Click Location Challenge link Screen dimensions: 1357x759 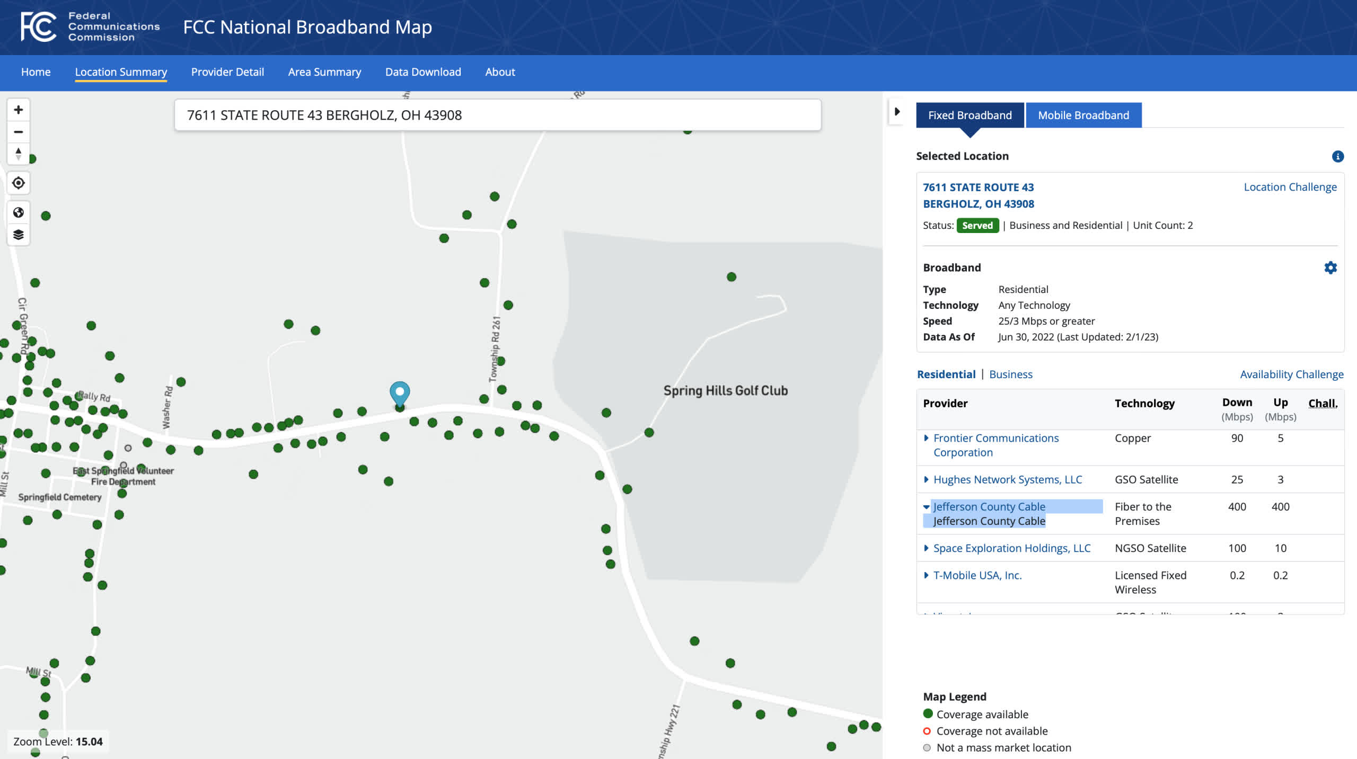(1290, 187)
